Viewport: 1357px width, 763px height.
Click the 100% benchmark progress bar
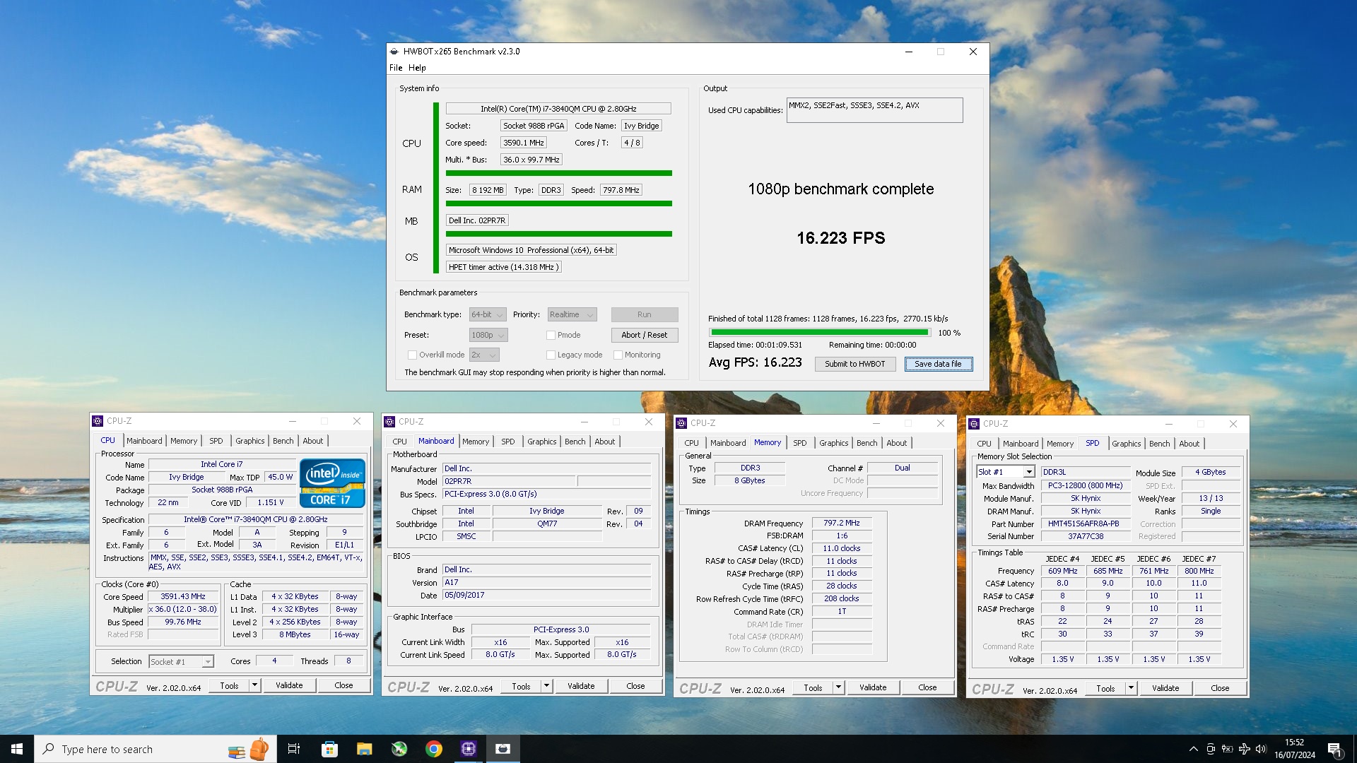(x=819, y=333)
